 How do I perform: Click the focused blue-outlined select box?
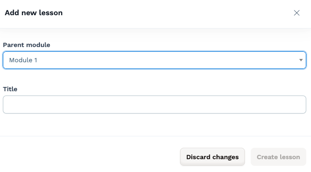(154, 60)
